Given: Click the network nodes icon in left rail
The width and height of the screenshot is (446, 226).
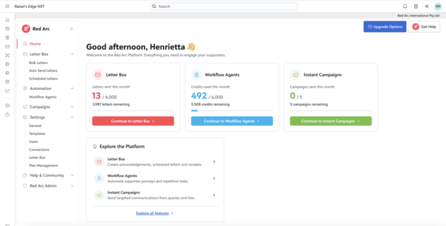Looking at the screenshot, I should click(x=7, y=56).
